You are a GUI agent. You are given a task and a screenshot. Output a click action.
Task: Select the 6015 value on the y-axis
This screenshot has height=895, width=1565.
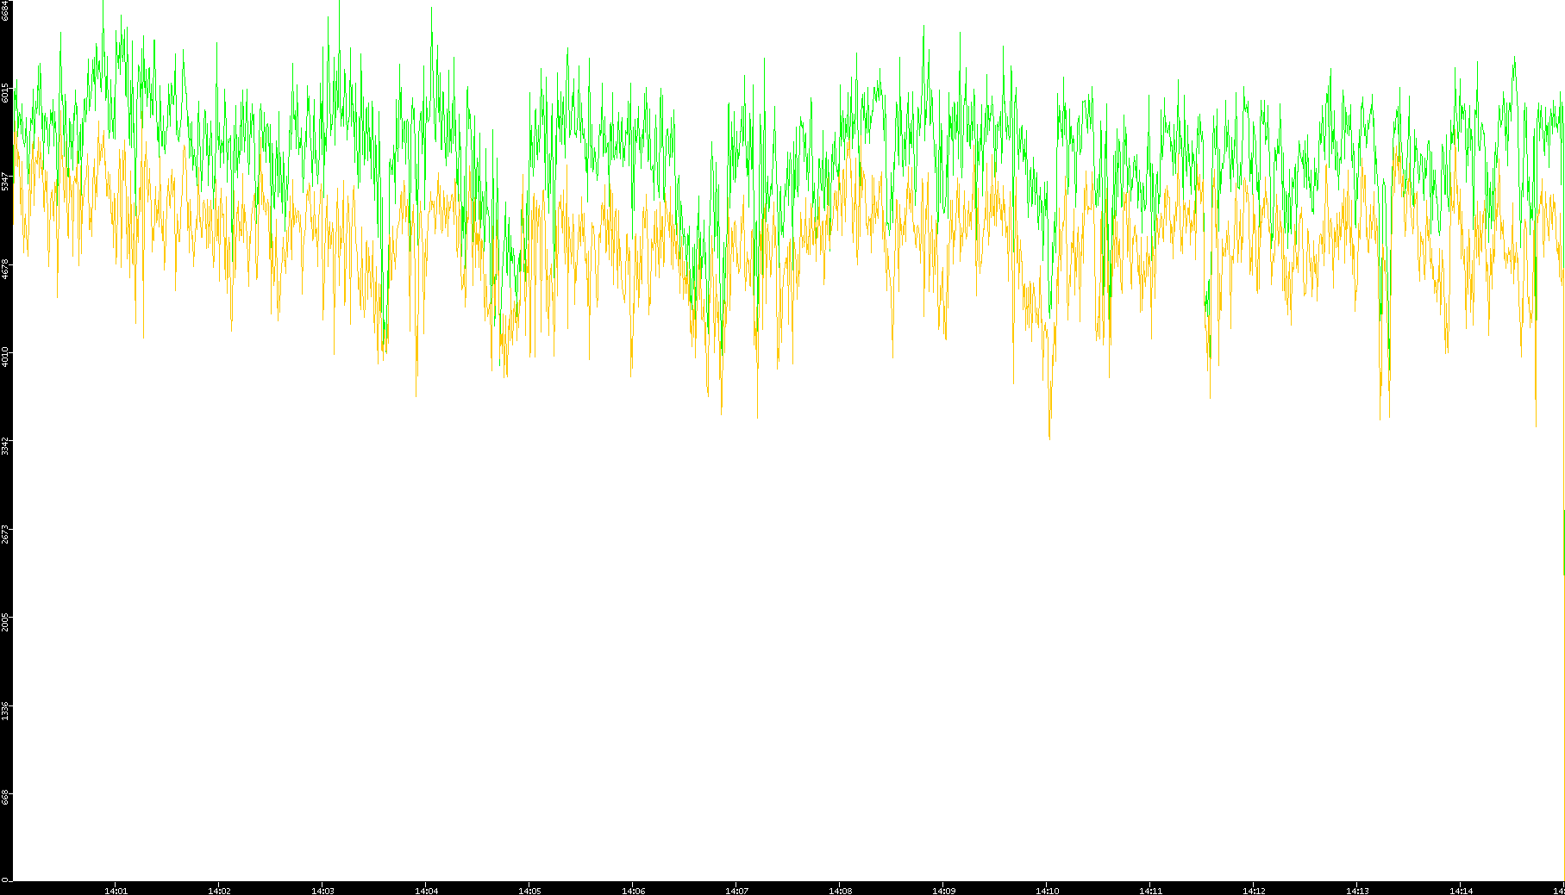tap(6, 92)
